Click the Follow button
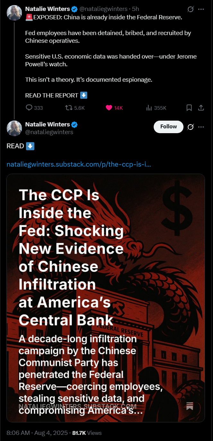This screenshot has width=213, height=441. (x=168, y=127)
